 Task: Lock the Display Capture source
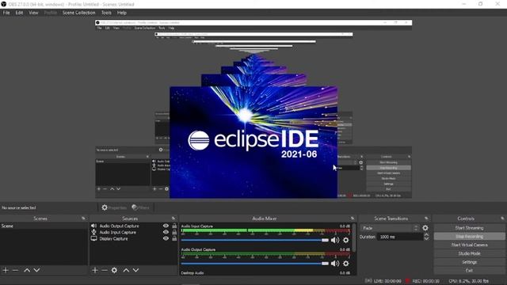(174, 238)
